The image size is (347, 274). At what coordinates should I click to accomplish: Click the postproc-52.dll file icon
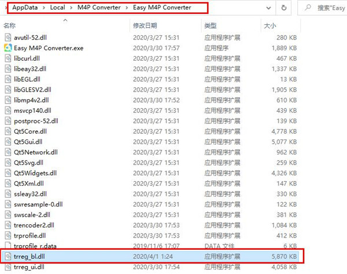(8, 121)
